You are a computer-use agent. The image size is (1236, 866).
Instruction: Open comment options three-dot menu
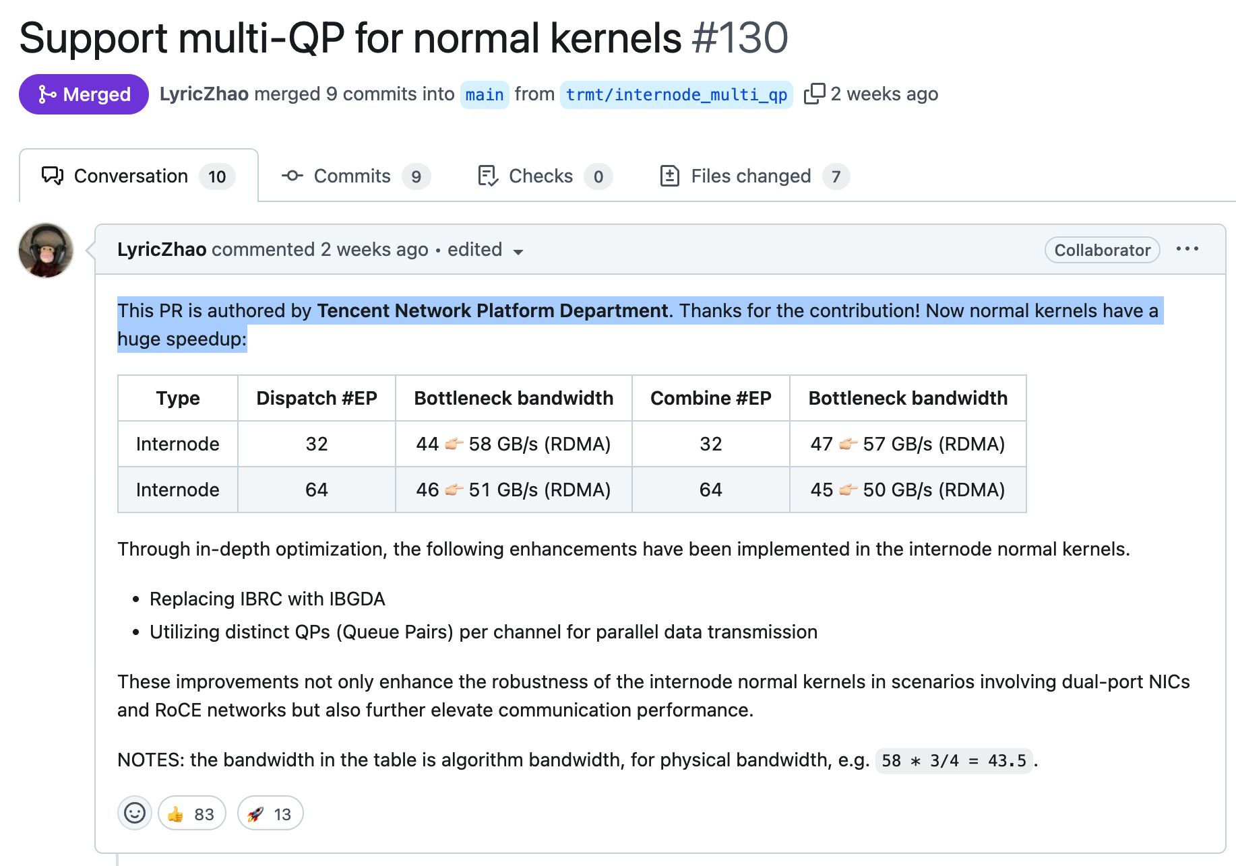pyautogui.click(x=1187, y=249)
